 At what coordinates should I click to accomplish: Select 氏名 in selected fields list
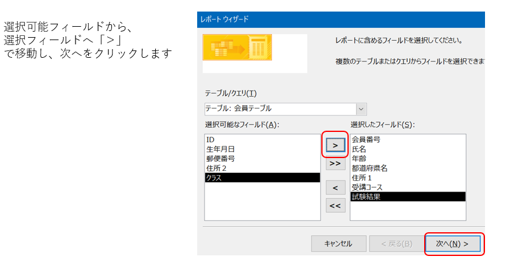coord(359,148)
